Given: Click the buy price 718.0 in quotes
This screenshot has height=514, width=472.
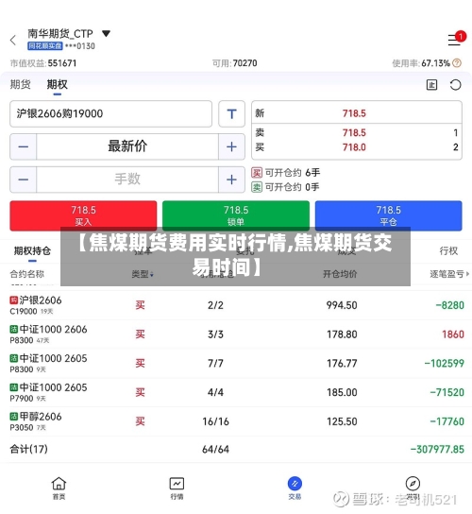Looking at the screenshot, I should pos(354,147).
